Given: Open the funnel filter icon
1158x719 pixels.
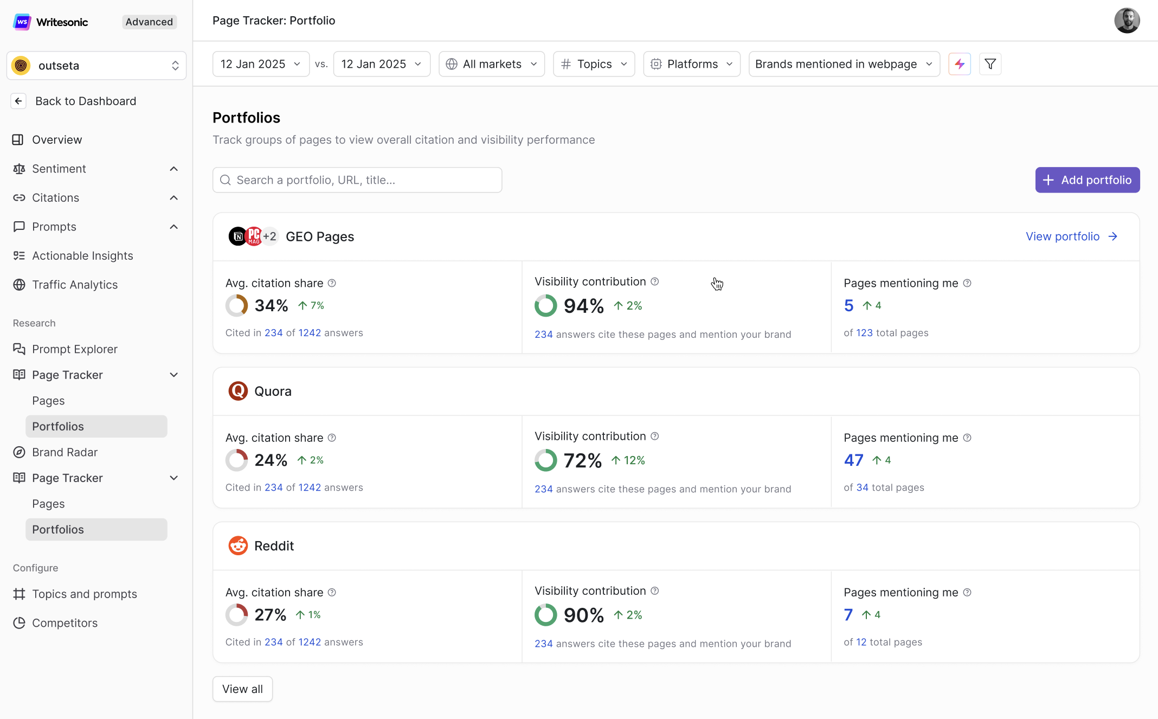Looking at the screenshot, I should tap(990, 64).
